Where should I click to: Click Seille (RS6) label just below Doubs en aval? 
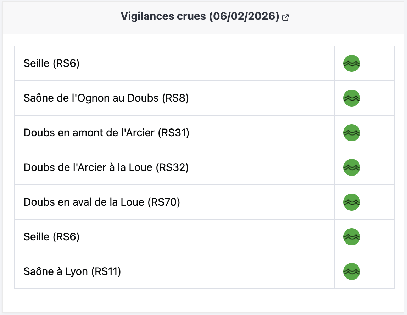point(51,237)
